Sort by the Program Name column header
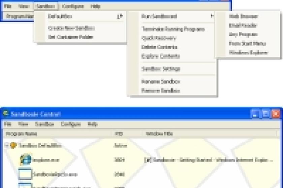 tap(57, 134)
